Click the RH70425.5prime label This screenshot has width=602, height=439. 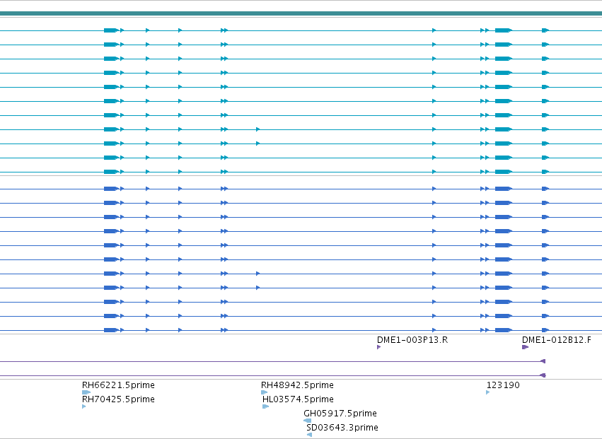[x=118, y=399]
